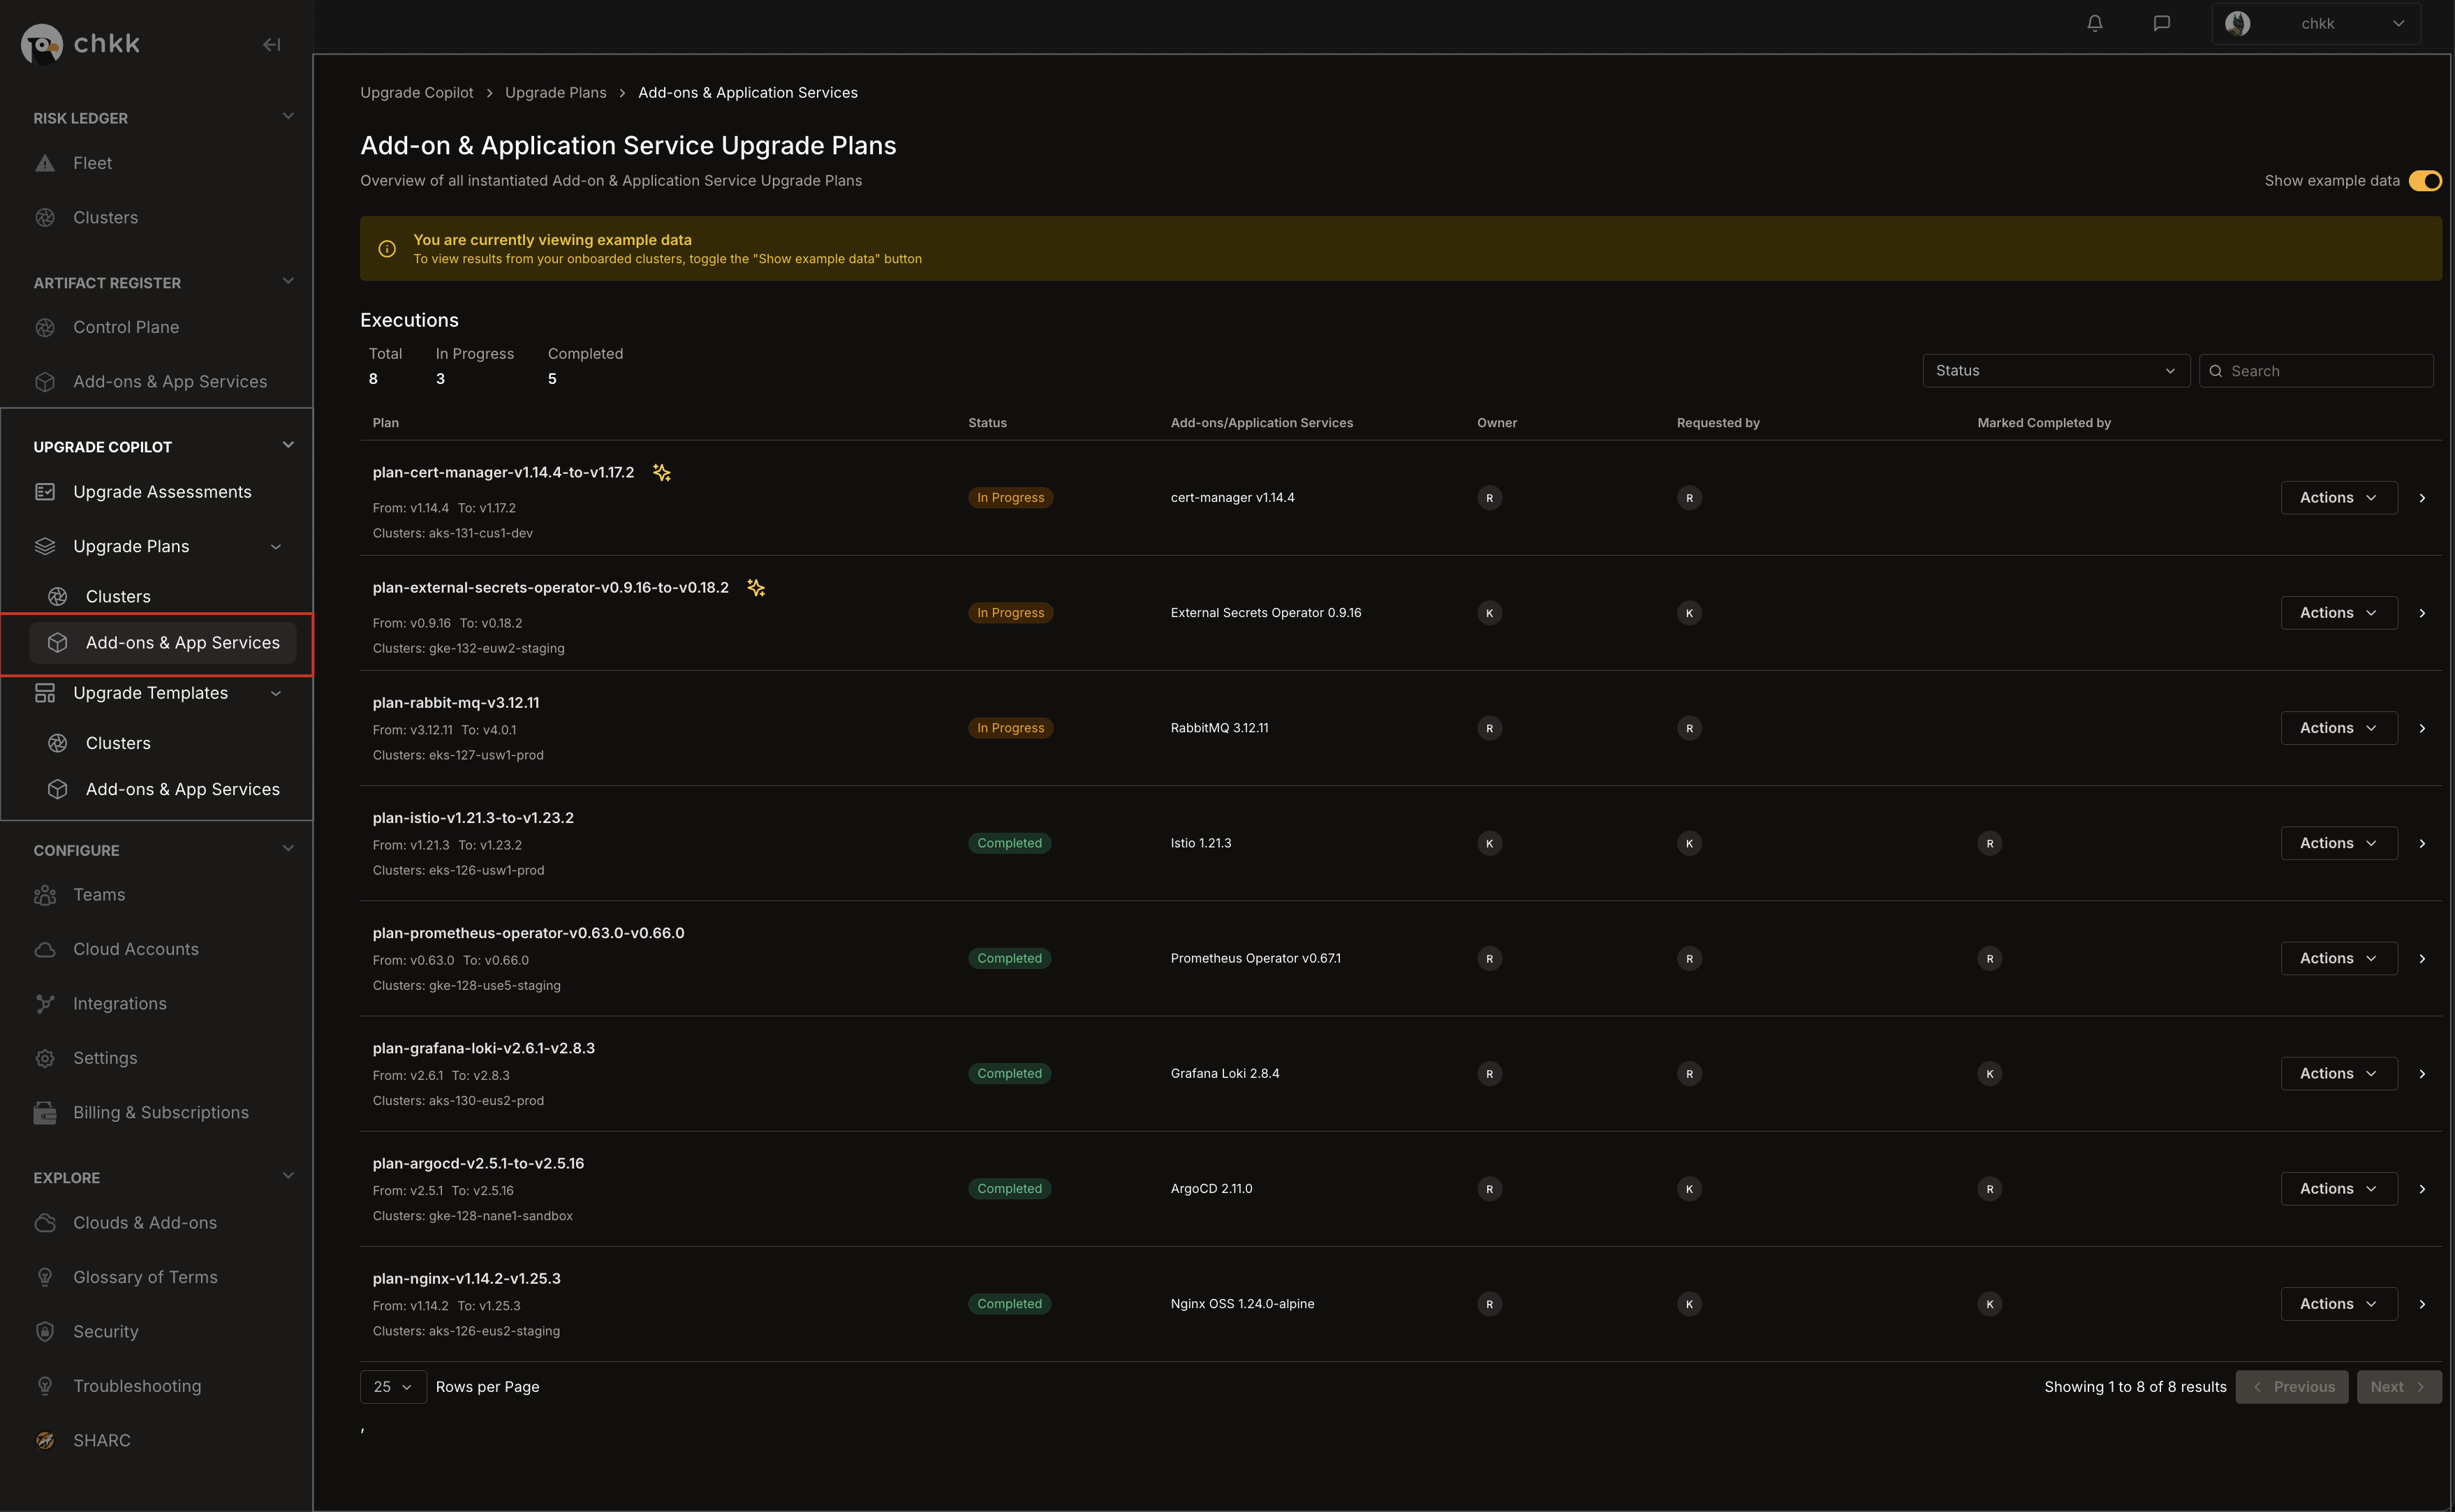Open the Status filter dropdown
Screen dimensions: 2455x1512
(x=2055, y=371)
